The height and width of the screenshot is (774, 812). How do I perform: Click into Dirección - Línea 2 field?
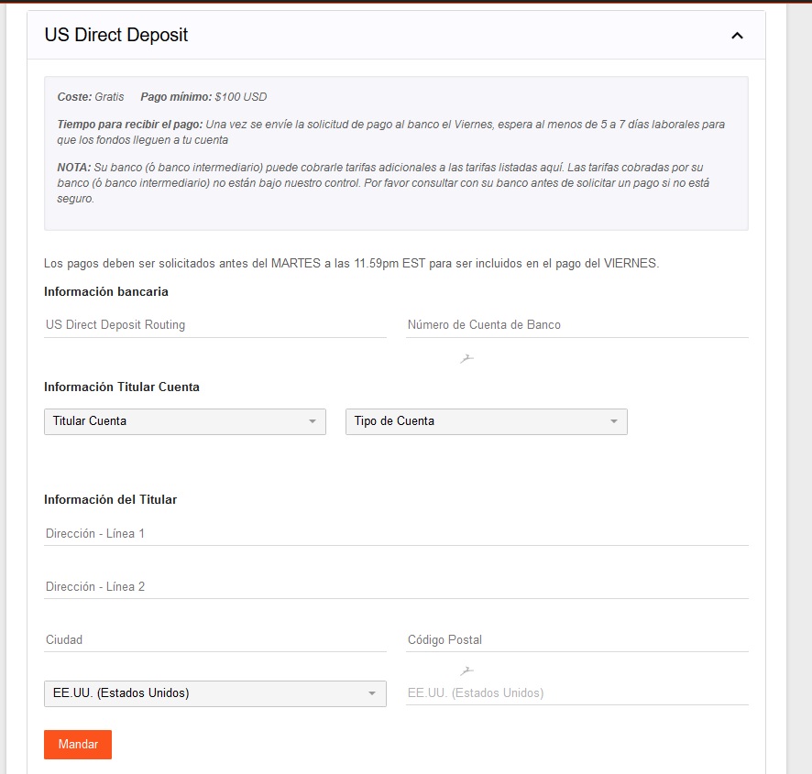396,586
